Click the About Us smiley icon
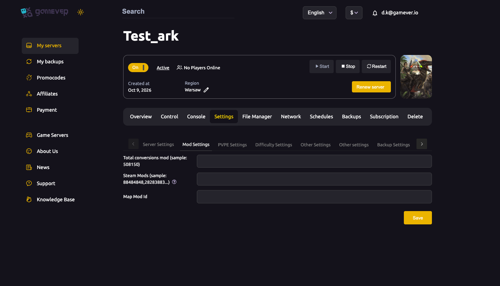500x286 pixels. [x=29, y=151]
